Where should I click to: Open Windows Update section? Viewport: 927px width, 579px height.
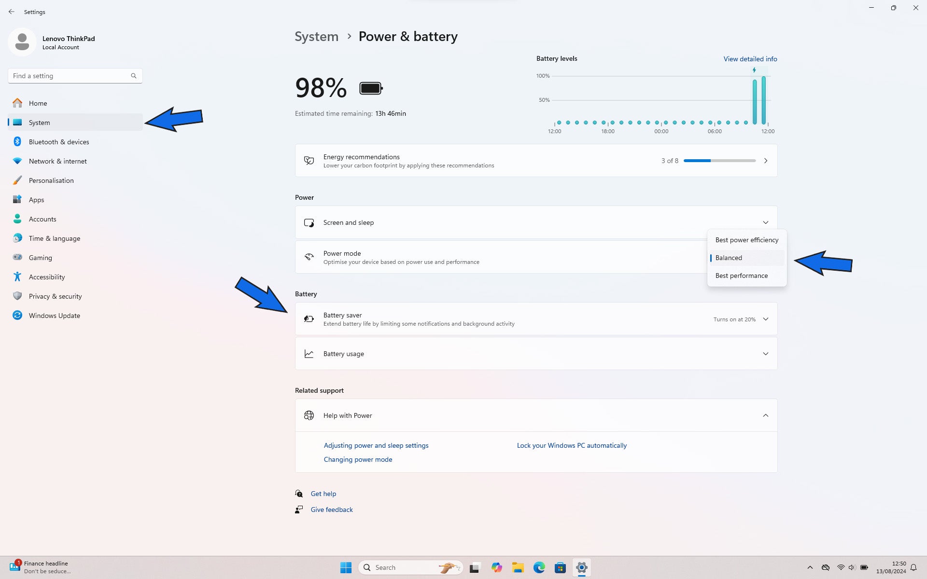pyautogui.click(x=54, y=316)
